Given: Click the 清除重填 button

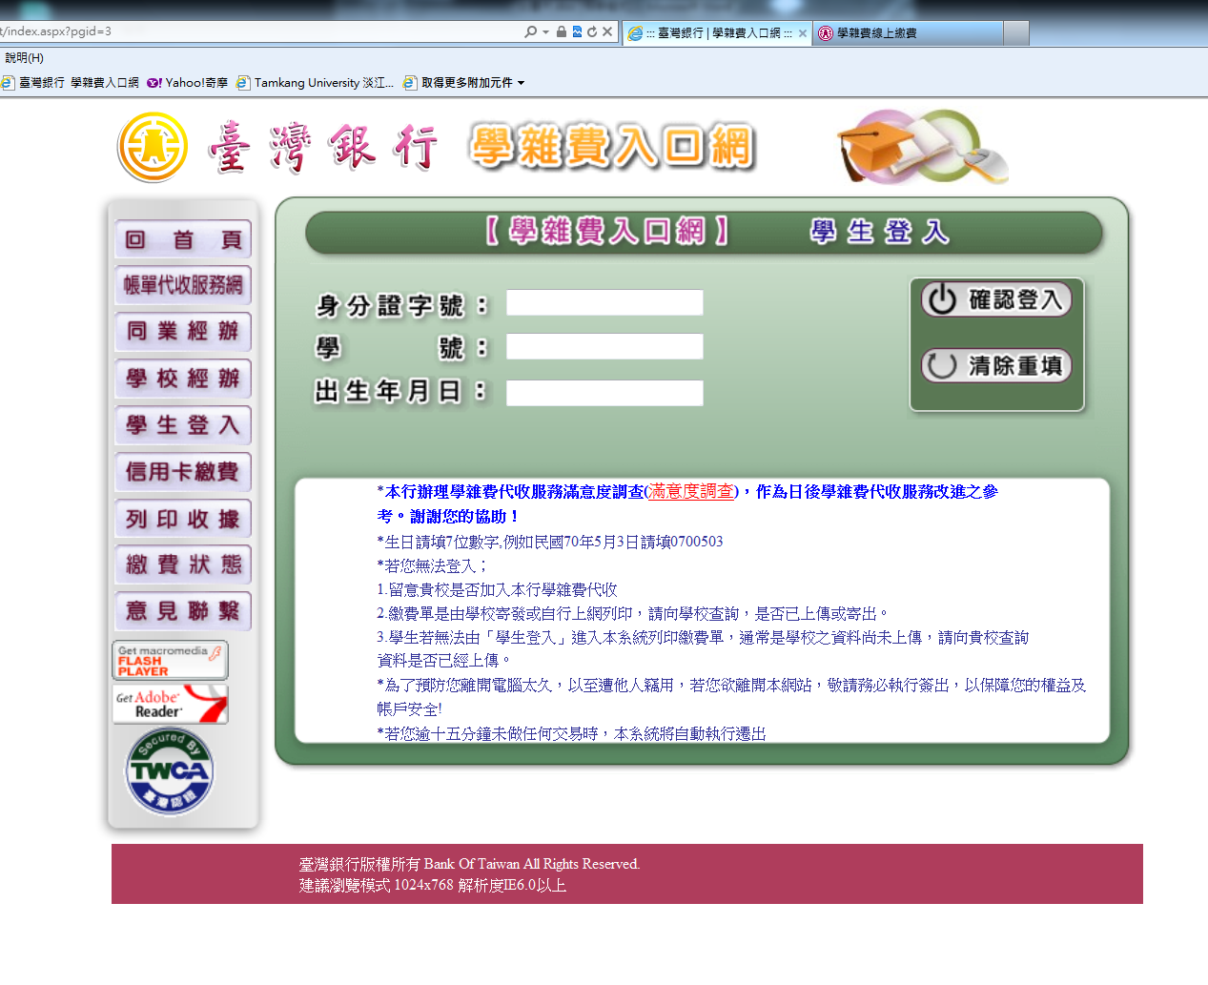Looking at the screenshot, I should tap(996, 365).
